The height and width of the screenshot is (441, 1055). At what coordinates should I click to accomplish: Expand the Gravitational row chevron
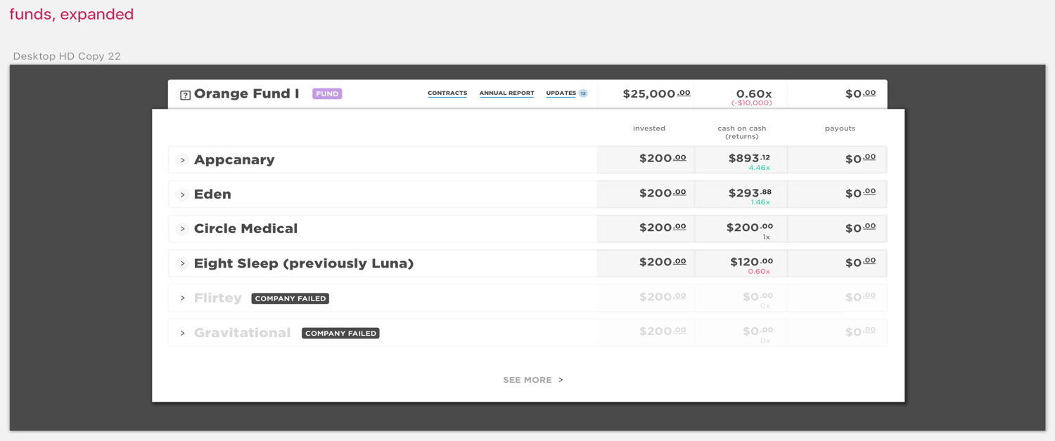[x=182, y=333]
